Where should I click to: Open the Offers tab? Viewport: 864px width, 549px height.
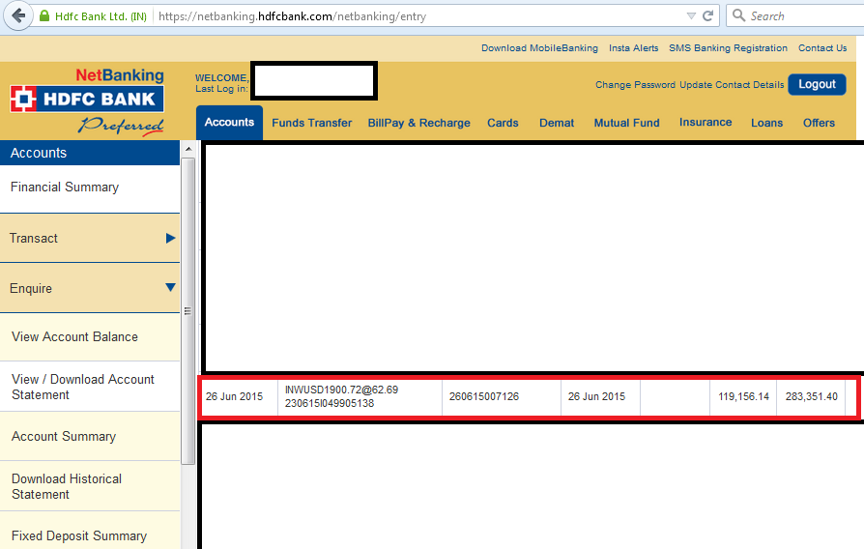pyautogui.click(x=819, y=123)
